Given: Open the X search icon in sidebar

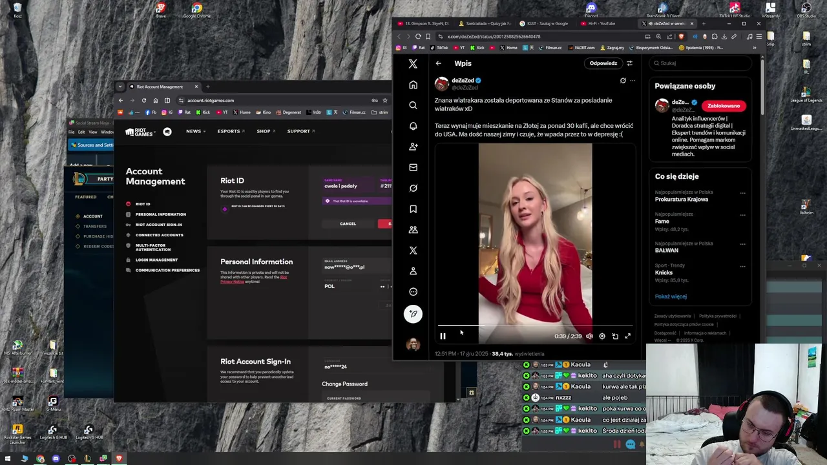Looking at the screenshot, I should coord(413,105).
